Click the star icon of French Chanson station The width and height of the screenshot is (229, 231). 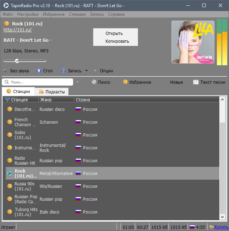pyautogui.click(x=10, y=122)
